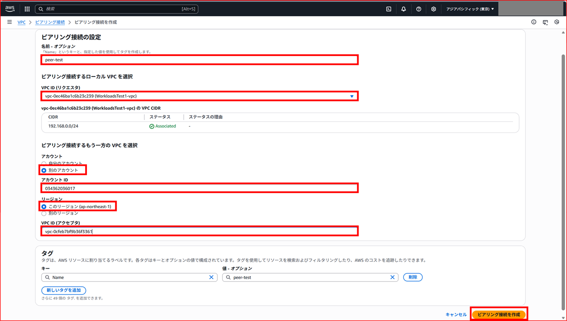The image size is (567, 321).
Task: Click the info icon near the top right
Action: (534, 22)
